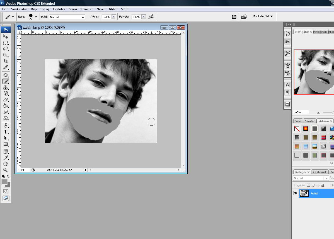Switch to the Csatomák tab
The height and width of the screenshot is (239, 334).
pyautogui.click(x=320, y=172)
